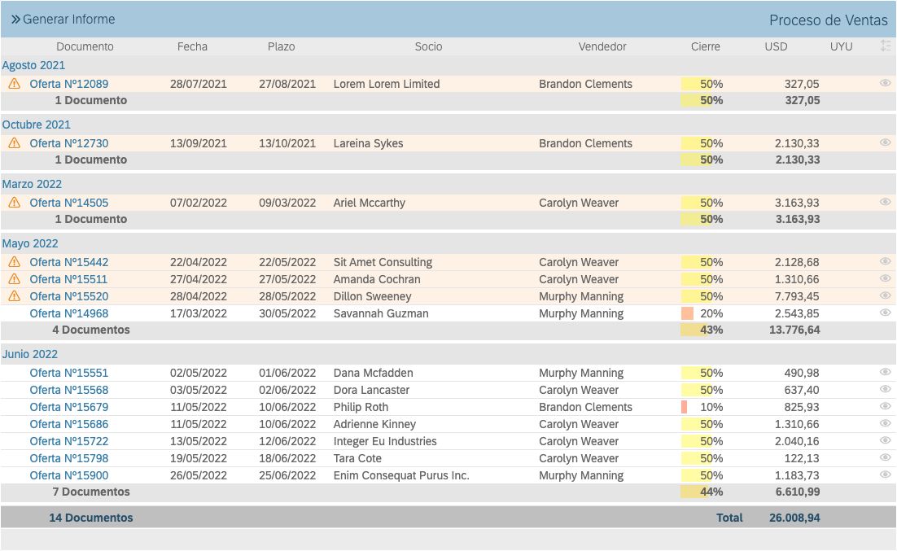Click the warning icon next to Oferta Nº12730
Viewport: 897px width, 551px height.
click(14, 143)
